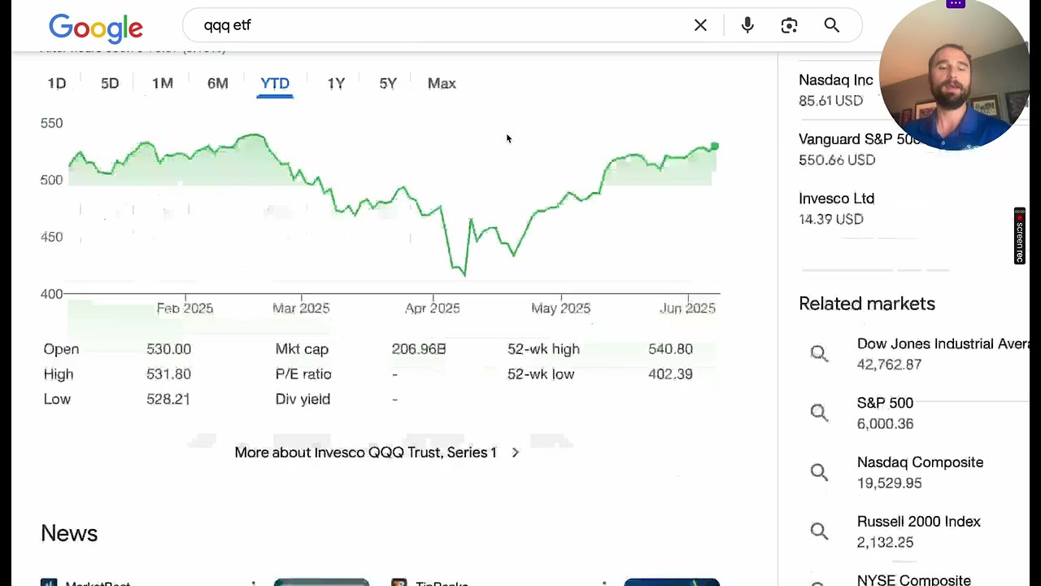The image size is (1041, 586).
Task: Click the 19,529.95 index value
Action: click(889, 483)
